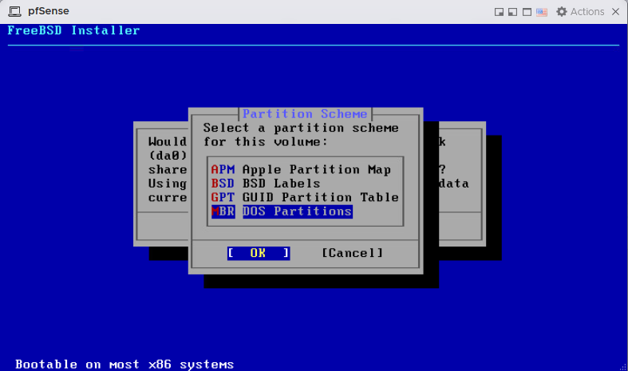Click the FreeBSD Installer header text
The height and width of the screenshot is (371, 628).
[73, 30]
